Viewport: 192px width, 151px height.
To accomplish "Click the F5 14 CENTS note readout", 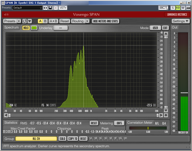I will [x=48, y=105].
